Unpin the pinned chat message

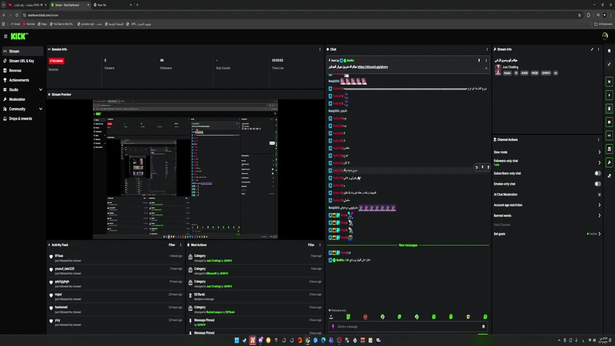[x=479, y=61]
